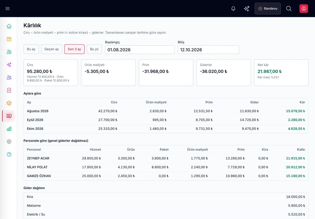Click staff name NİLAY POLAT
The height and width of the screenshot is (219, 315).
point(37,167)
